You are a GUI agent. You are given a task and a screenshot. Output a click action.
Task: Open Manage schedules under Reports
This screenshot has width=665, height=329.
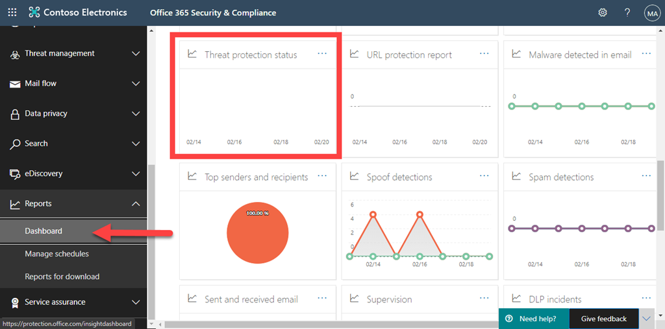(x=57, y=254)
